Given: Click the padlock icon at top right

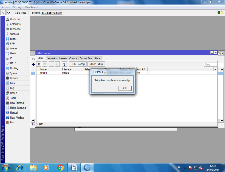Looking at the screenshot, I should [222, 13].
